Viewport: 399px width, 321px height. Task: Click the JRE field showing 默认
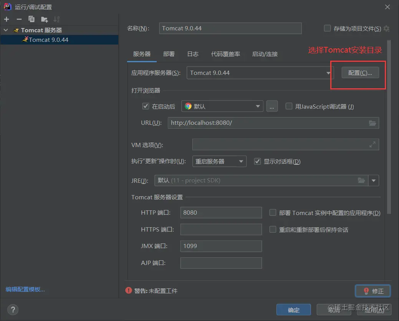click(x=262, y=180)
